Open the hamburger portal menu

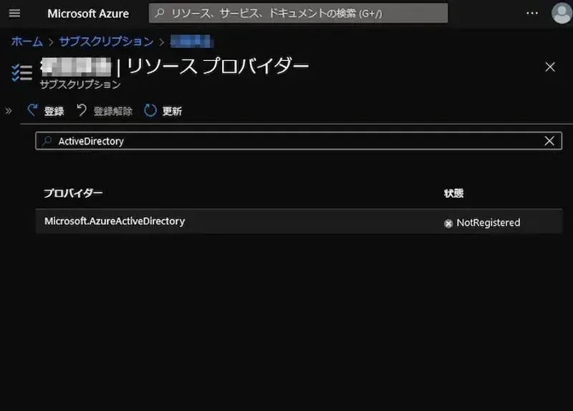pos(14,14)
